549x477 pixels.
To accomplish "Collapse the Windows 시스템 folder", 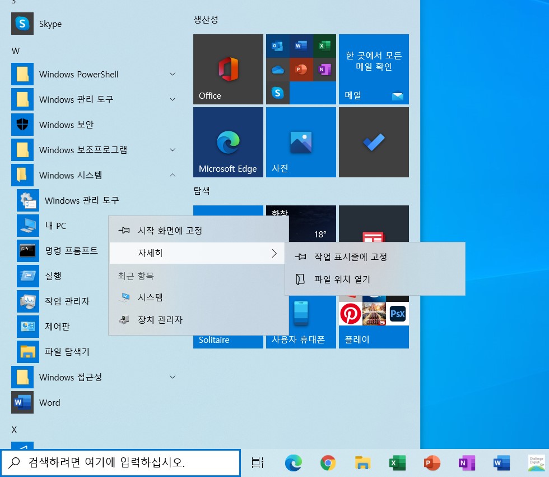I will pos(95,175).
